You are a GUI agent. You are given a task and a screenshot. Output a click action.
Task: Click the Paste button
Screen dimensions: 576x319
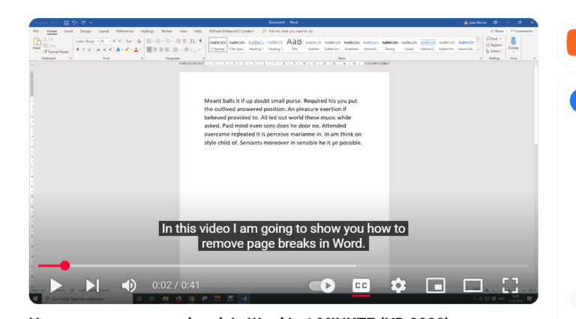pos(37,44)
